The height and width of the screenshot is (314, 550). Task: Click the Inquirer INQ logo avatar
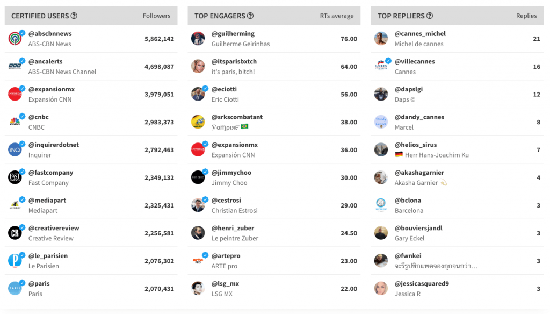point(15,149)
